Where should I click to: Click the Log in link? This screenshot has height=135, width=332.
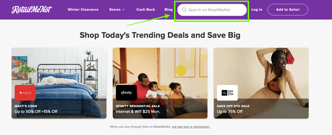257,10
